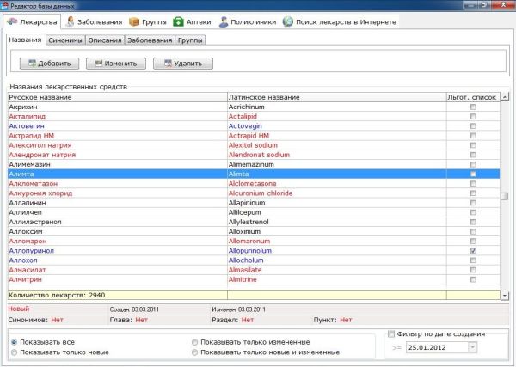
Task: Open the top-level Группы tab
Action: pyautogui.click(x=147, y=22)
